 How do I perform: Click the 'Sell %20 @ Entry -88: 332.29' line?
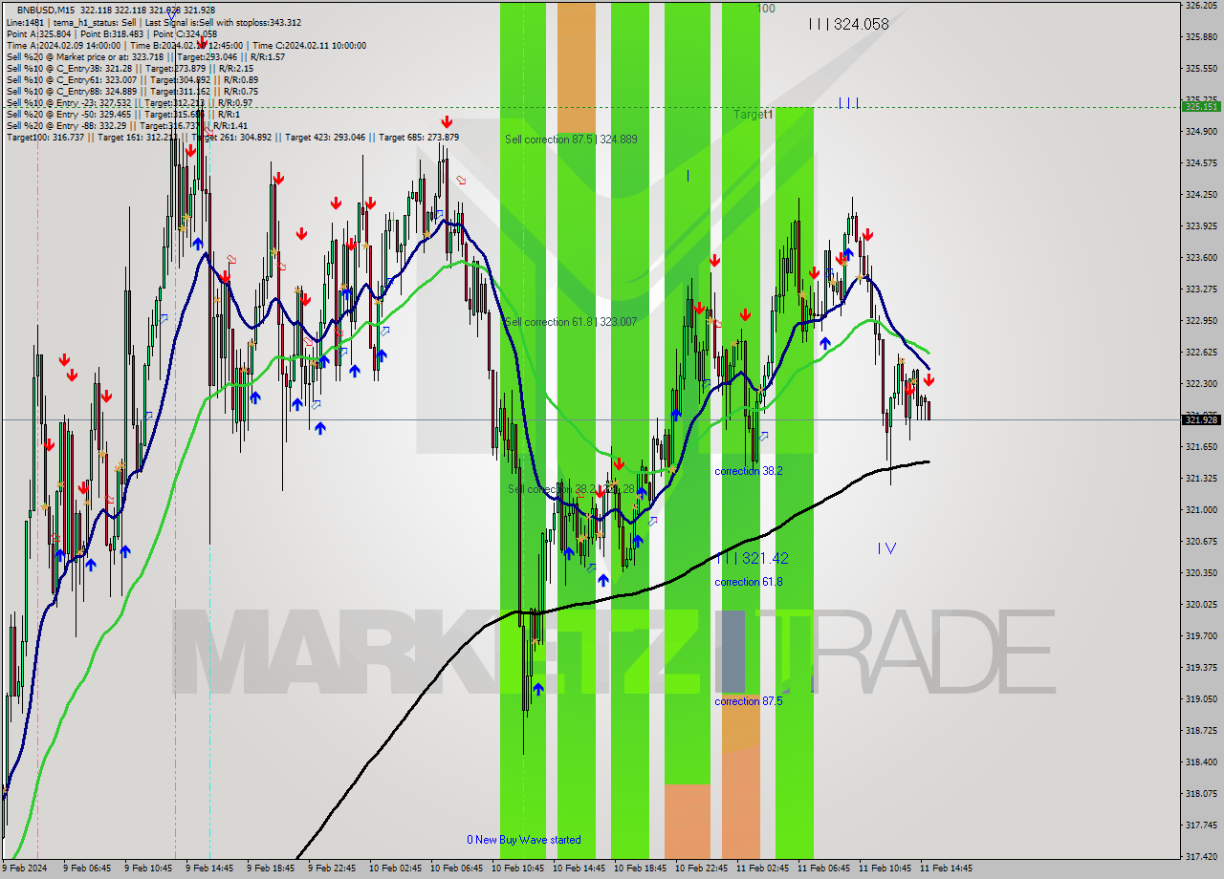[126, 125]
